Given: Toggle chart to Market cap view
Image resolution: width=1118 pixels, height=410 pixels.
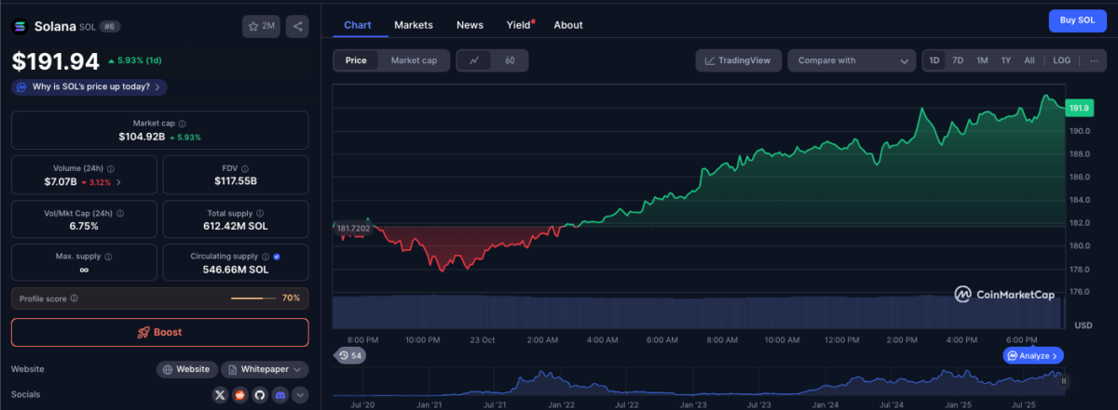Looking at the screenshot, I should pyautogui.click(x=414, y=60).
